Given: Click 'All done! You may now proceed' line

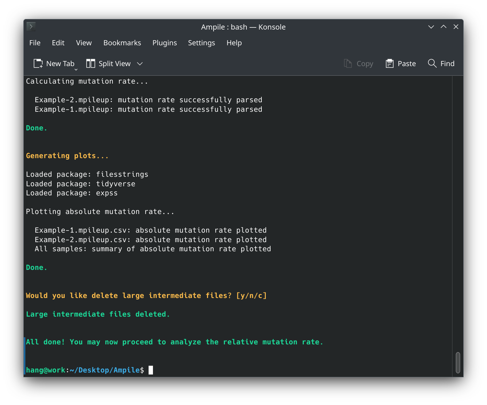Looking at the screenshot, I should coord(175,342).
